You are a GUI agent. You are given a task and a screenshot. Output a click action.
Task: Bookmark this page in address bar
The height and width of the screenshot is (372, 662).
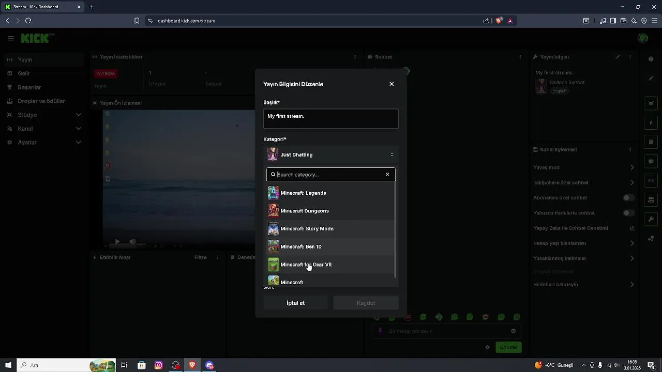[x=137, y=21]
